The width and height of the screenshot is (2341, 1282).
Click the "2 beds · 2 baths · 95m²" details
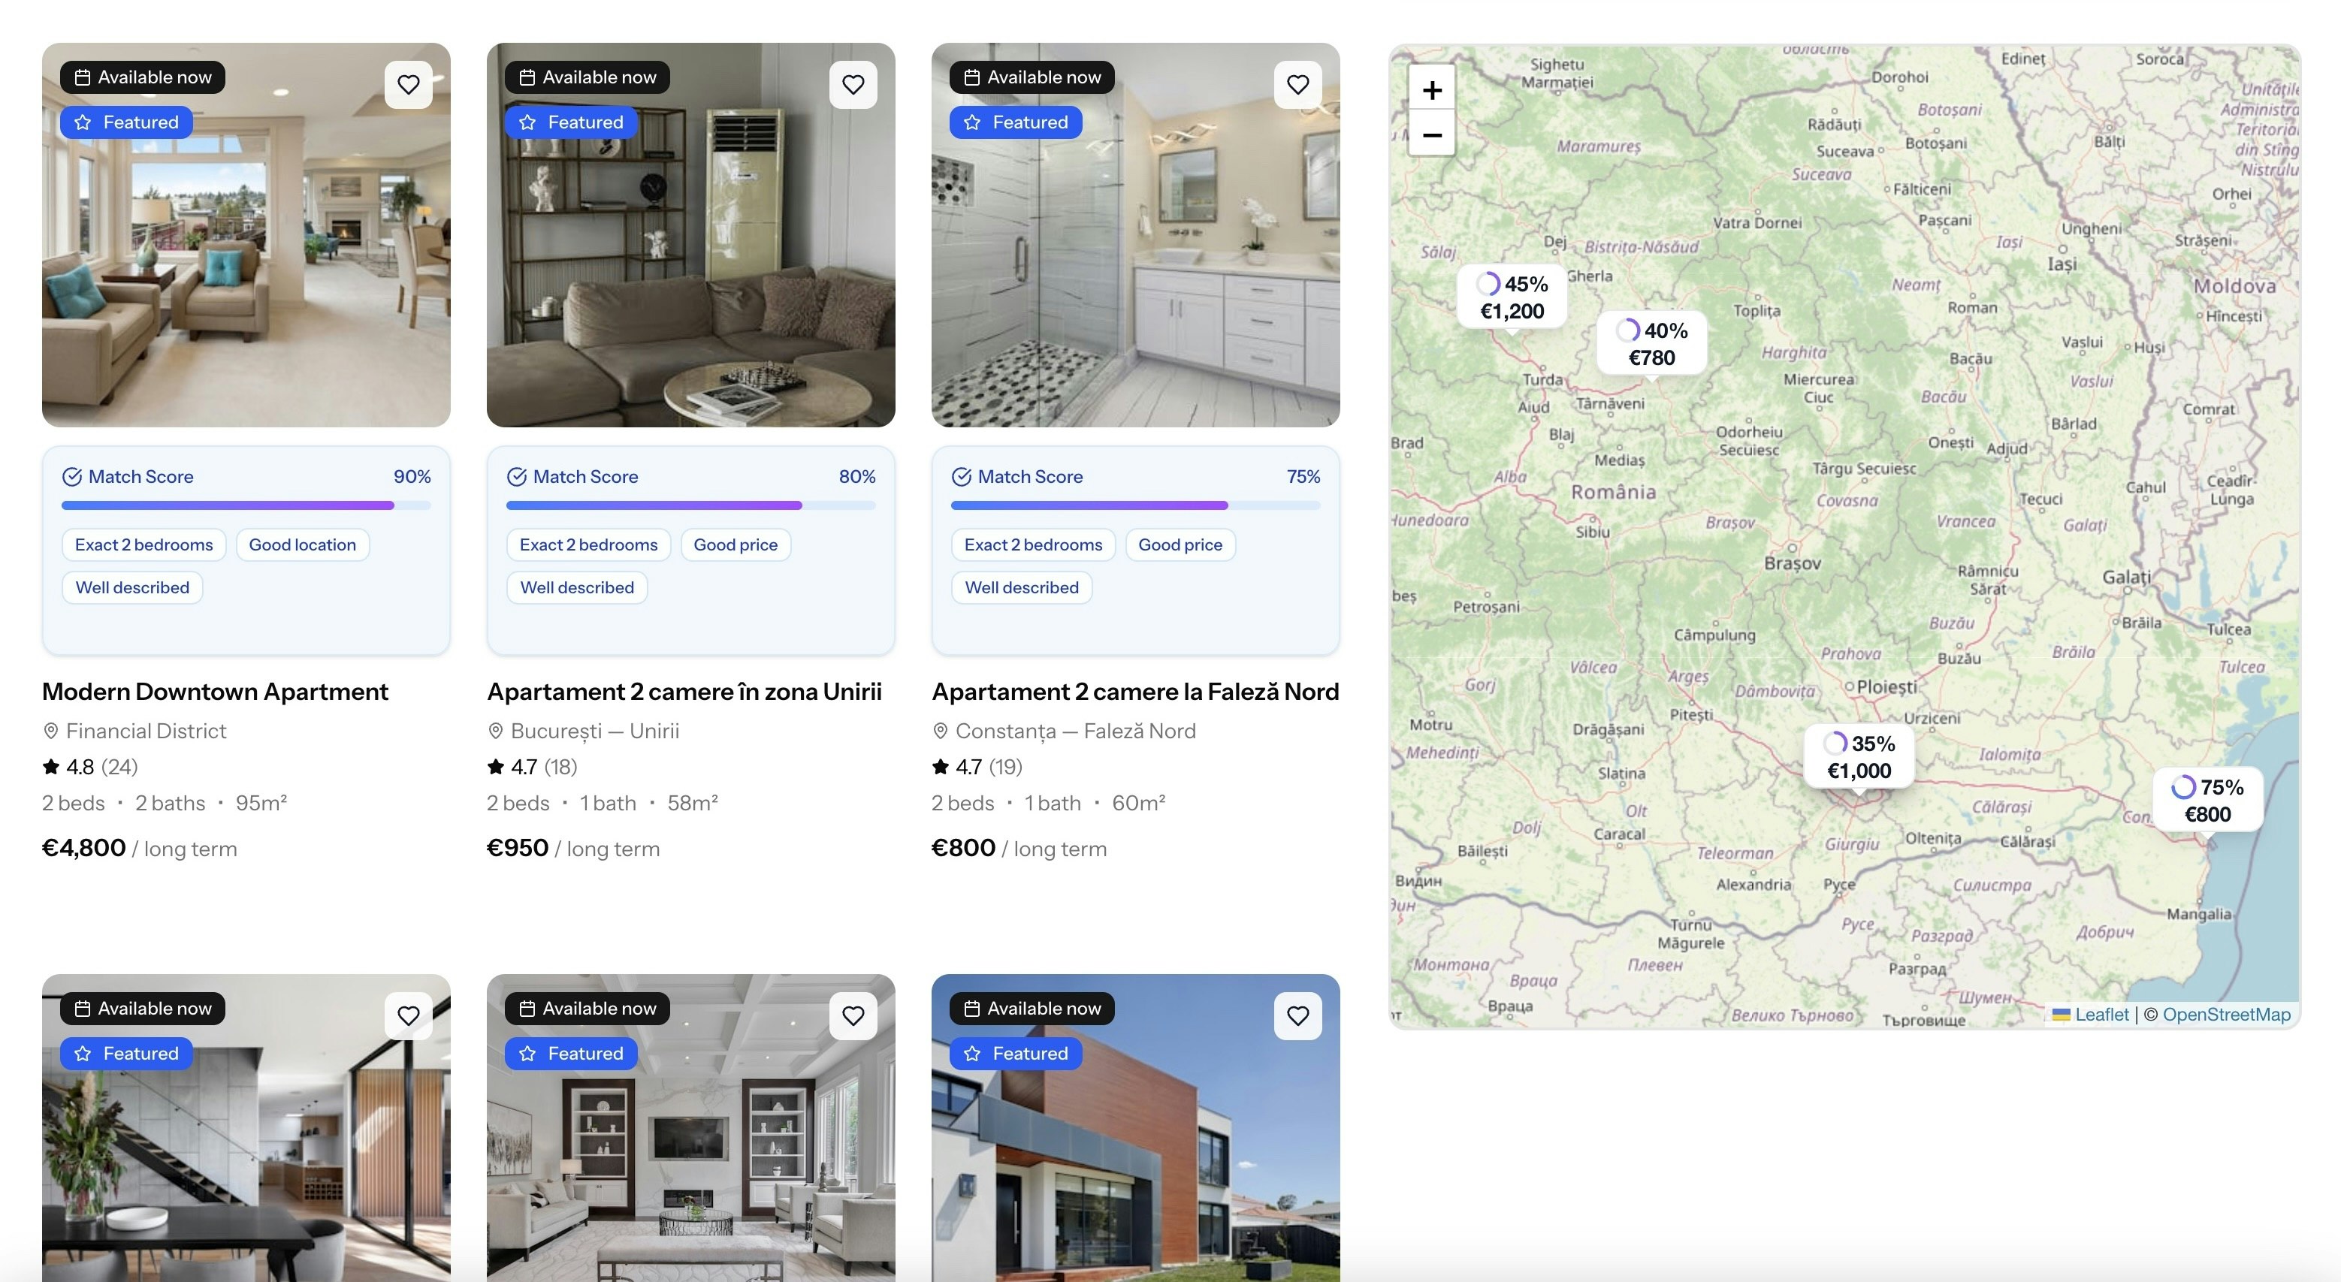165,802
